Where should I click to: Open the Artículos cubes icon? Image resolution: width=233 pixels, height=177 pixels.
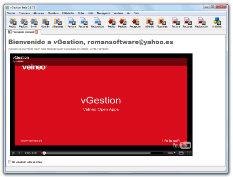coord(217,23)
